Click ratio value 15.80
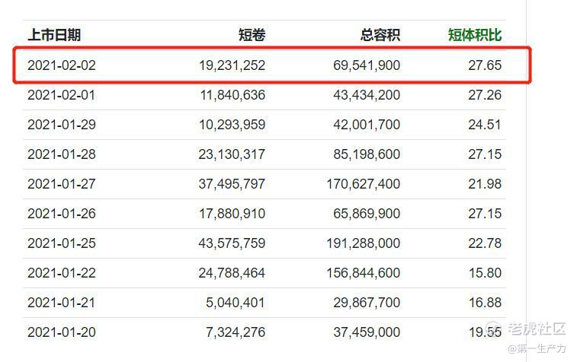The image size is (577, 362). (x=485, y=273)
